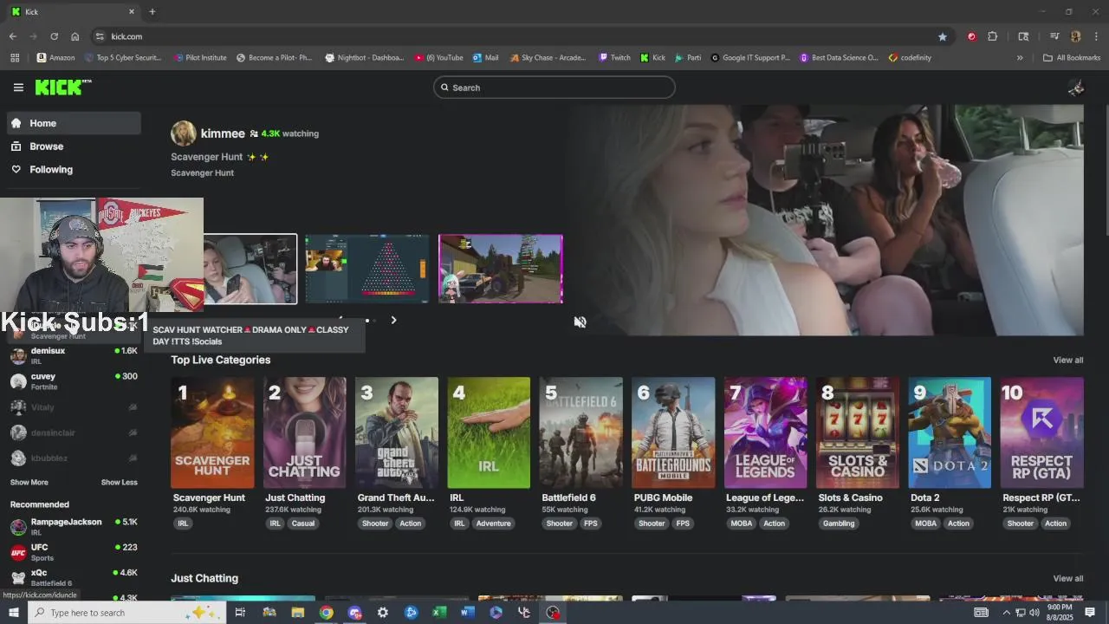This screenshot has height=624, width=1109.
Task: Open Respect RP (GTA) category card
Action: click(1041, 432)
